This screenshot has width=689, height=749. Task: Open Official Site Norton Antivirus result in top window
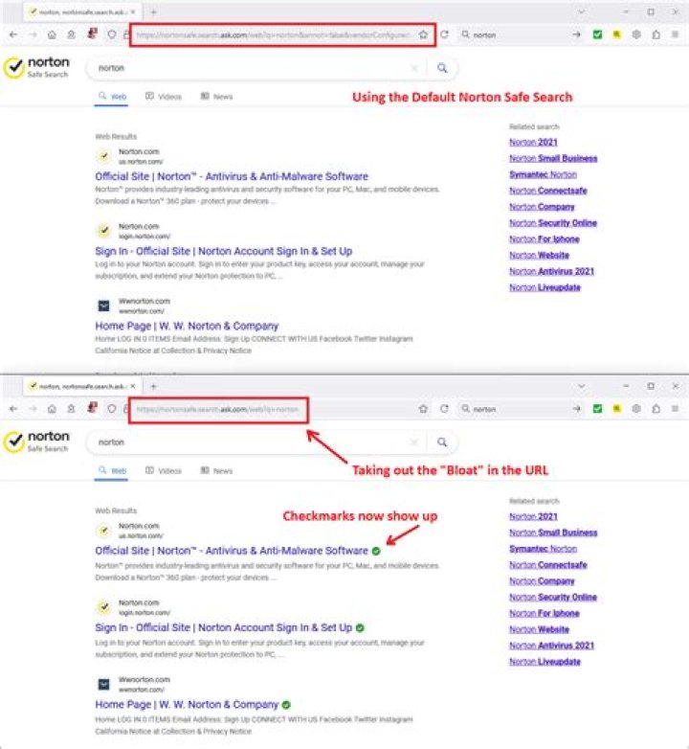click(232, 176)
